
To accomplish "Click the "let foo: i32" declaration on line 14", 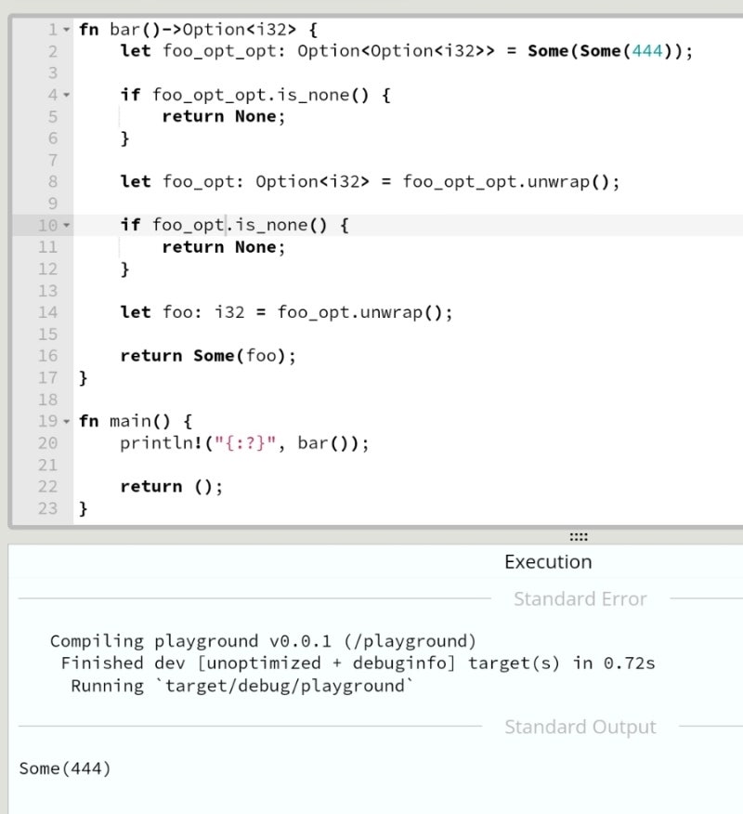I will point(182,312).
